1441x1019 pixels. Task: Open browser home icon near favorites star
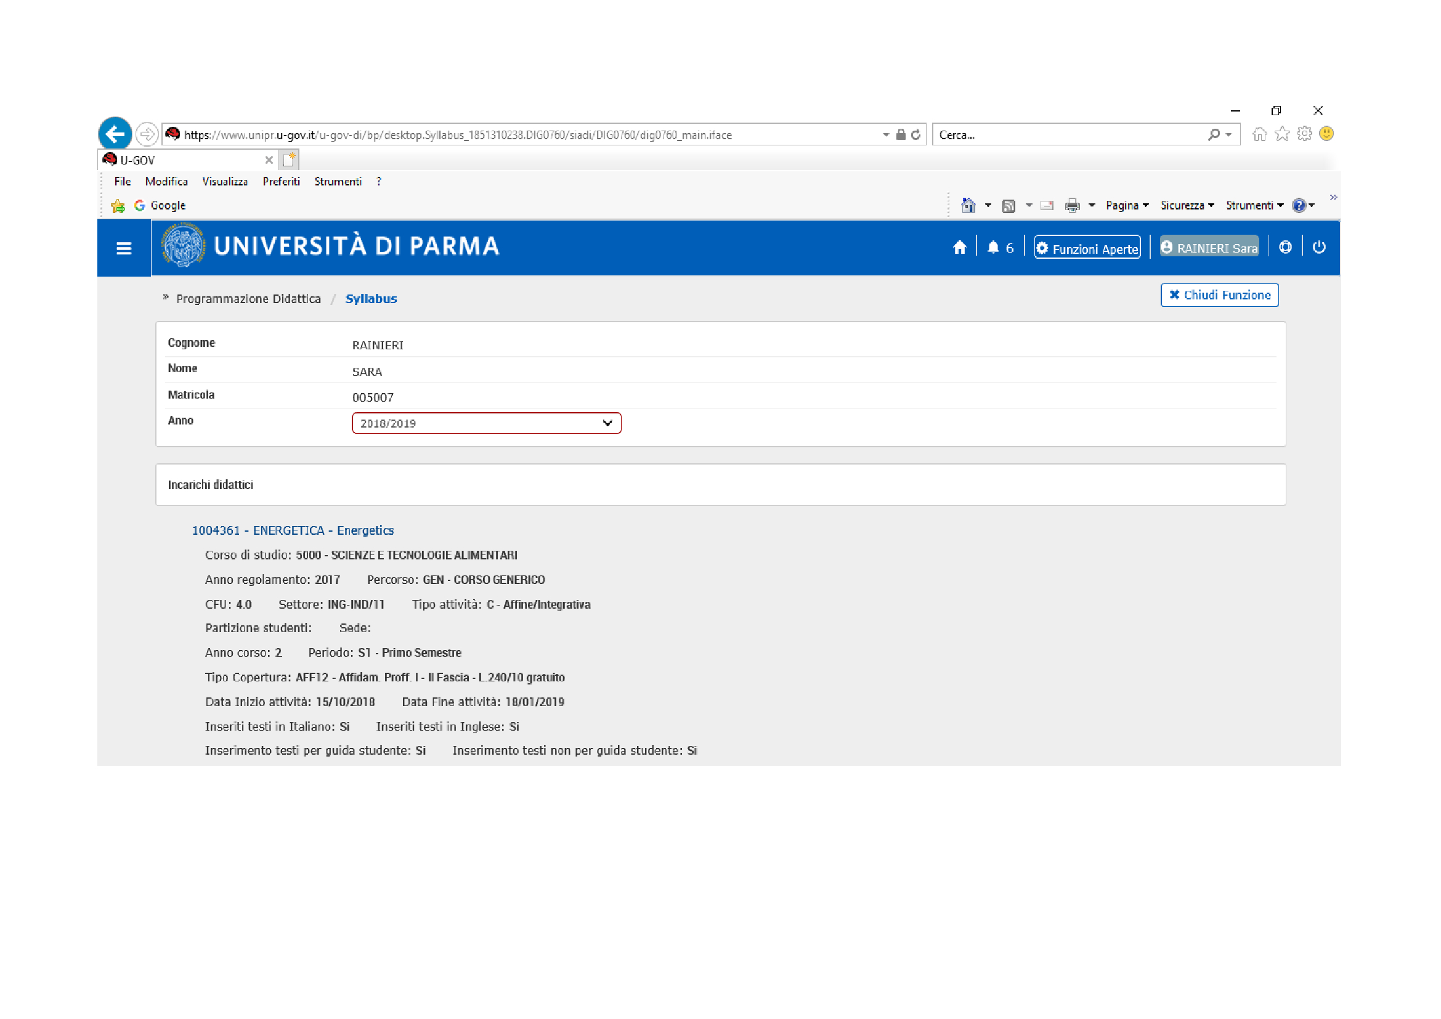click(x=1260, y=134)
